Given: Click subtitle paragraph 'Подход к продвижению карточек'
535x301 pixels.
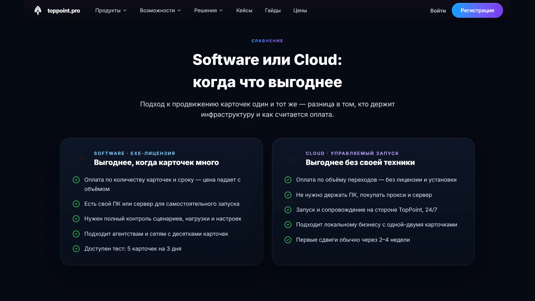Looking at the screenshot, I should tap(267, 109).
